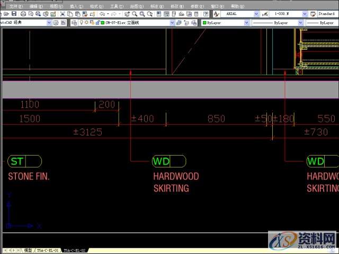339x254 pixels.
Task: Click the Undo arrow icon
Action: click(102, 14)
